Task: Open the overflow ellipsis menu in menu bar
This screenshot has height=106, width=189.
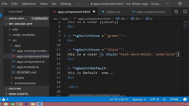Action: tap(78, 4)
